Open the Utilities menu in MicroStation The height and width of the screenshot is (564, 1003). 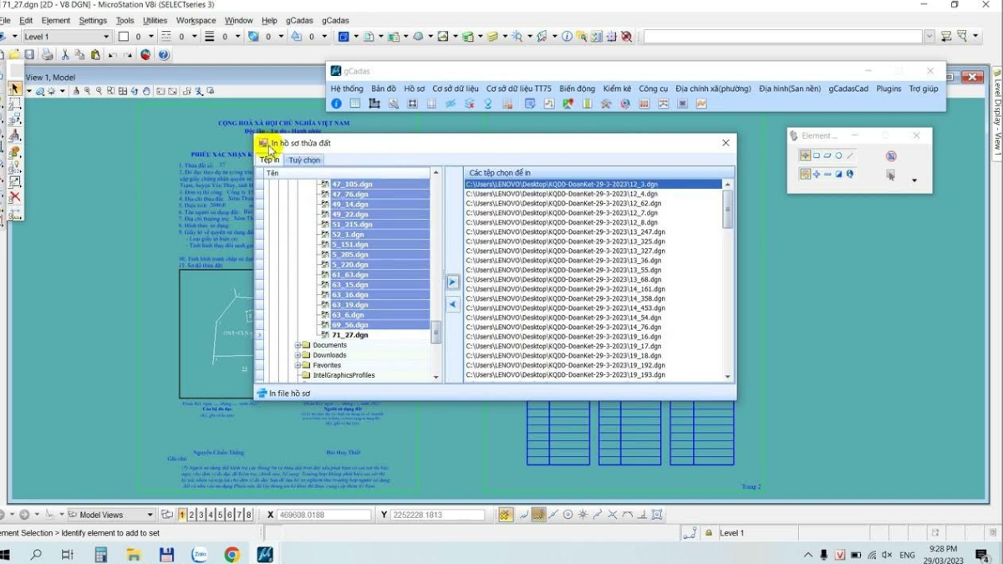[x=155, y=20]
